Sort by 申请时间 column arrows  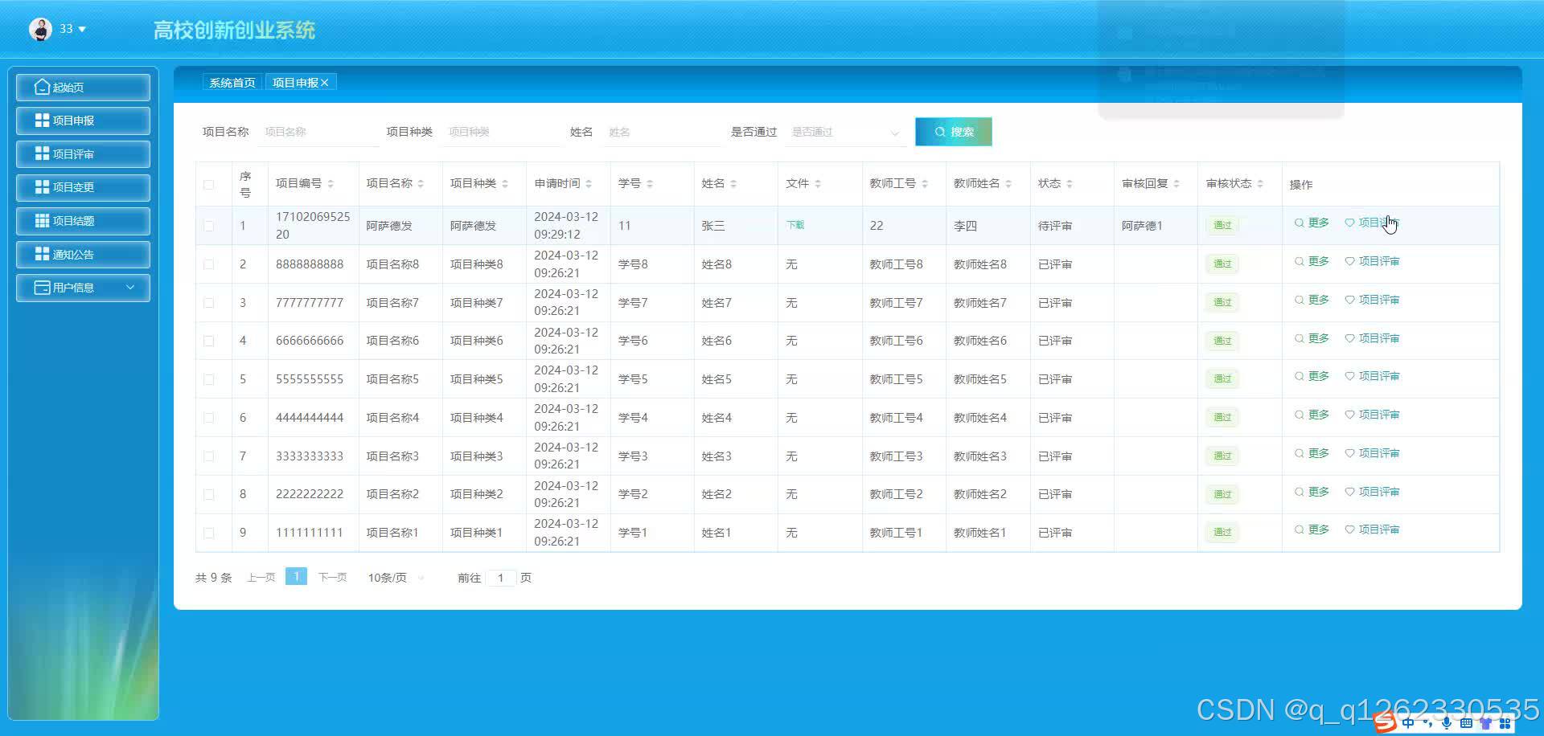[x=589, y=184]
